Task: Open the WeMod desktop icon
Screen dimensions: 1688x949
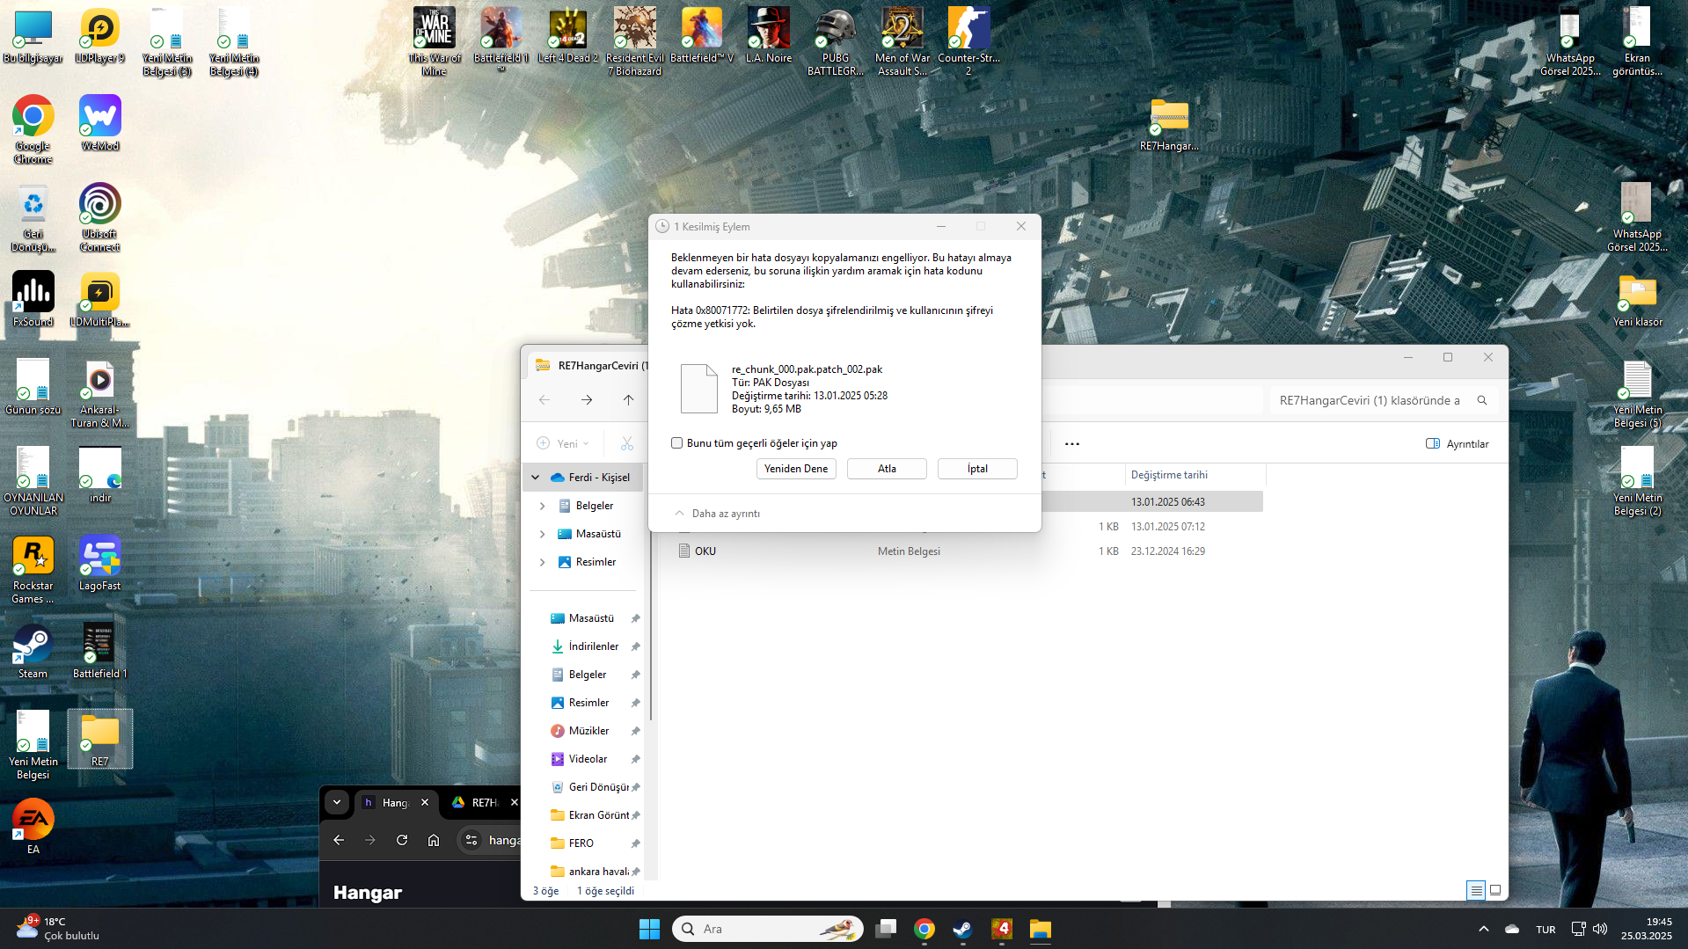Action: click(99, 122)
